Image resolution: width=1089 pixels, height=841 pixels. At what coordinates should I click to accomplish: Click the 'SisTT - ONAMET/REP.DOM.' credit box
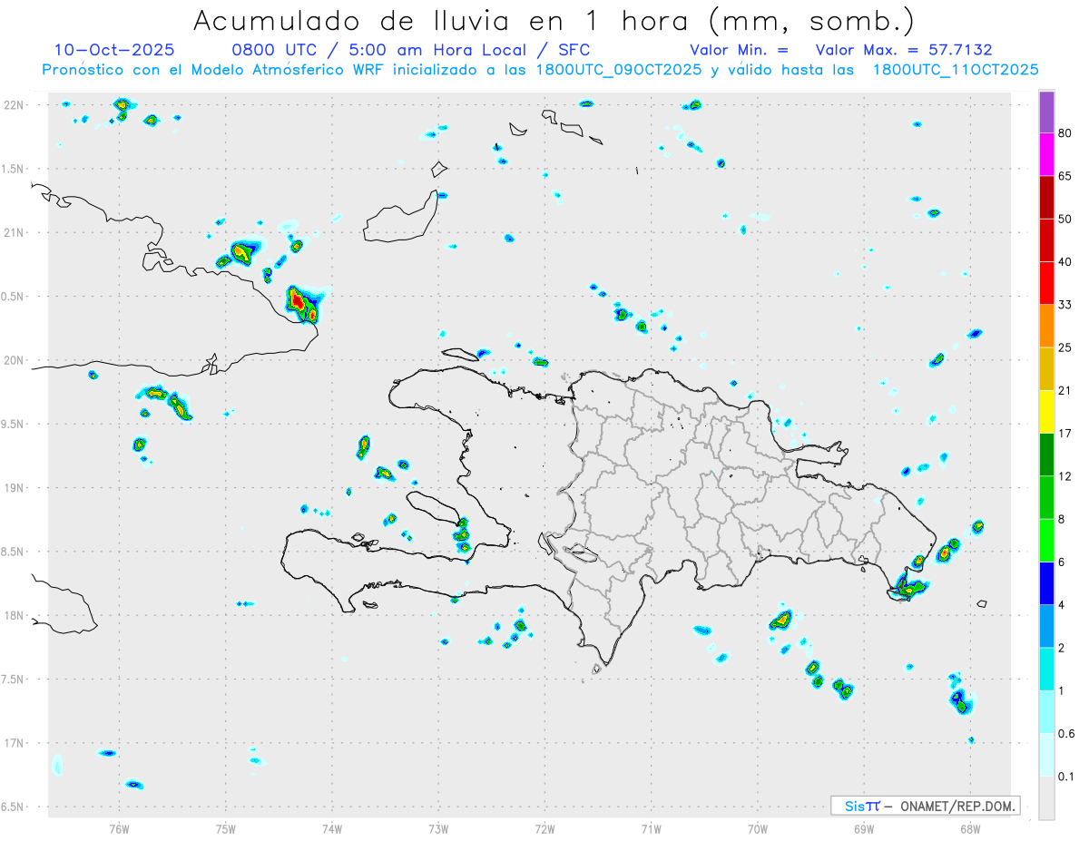926,806
